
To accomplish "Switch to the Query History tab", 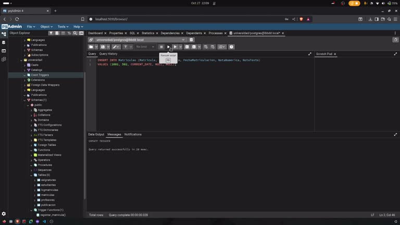I will coord(108,54).
